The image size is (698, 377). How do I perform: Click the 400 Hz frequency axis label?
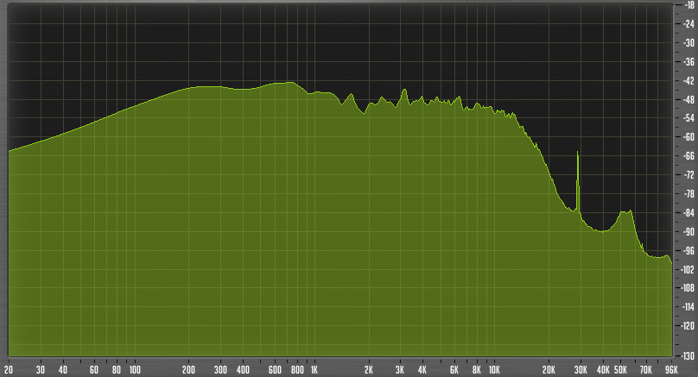[243, 370]
